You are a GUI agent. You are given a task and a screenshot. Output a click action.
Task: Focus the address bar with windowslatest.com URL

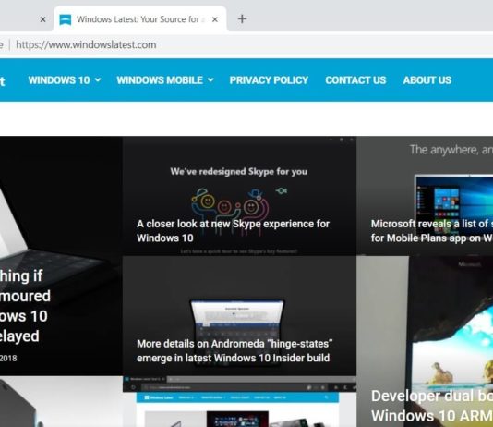[86, 44]
